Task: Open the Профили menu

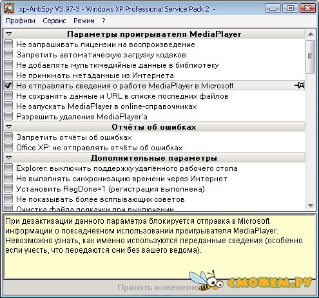Action: click(21, 21)
